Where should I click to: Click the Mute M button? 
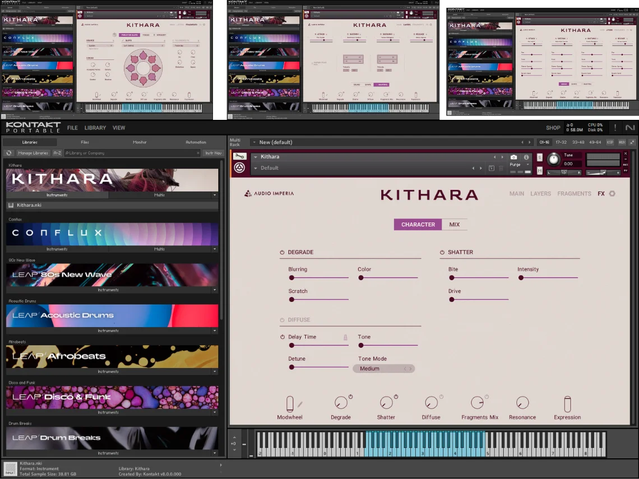click(540, 170)
